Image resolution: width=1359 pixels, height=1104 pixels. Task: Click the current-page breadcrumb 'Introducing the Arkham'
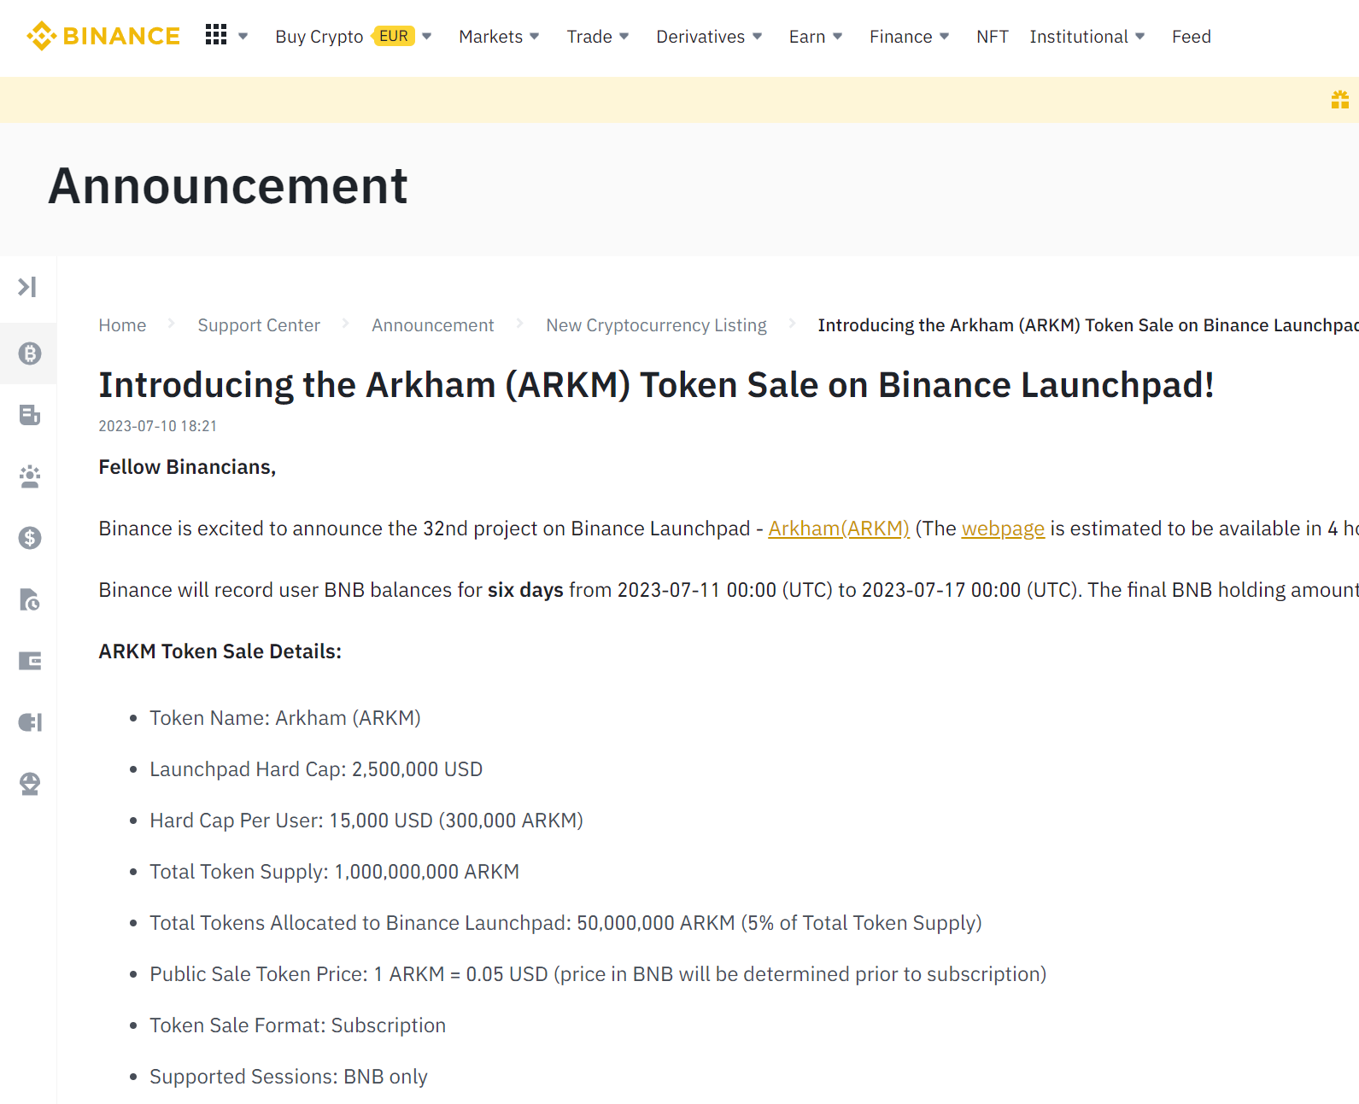coord(1088,325)
